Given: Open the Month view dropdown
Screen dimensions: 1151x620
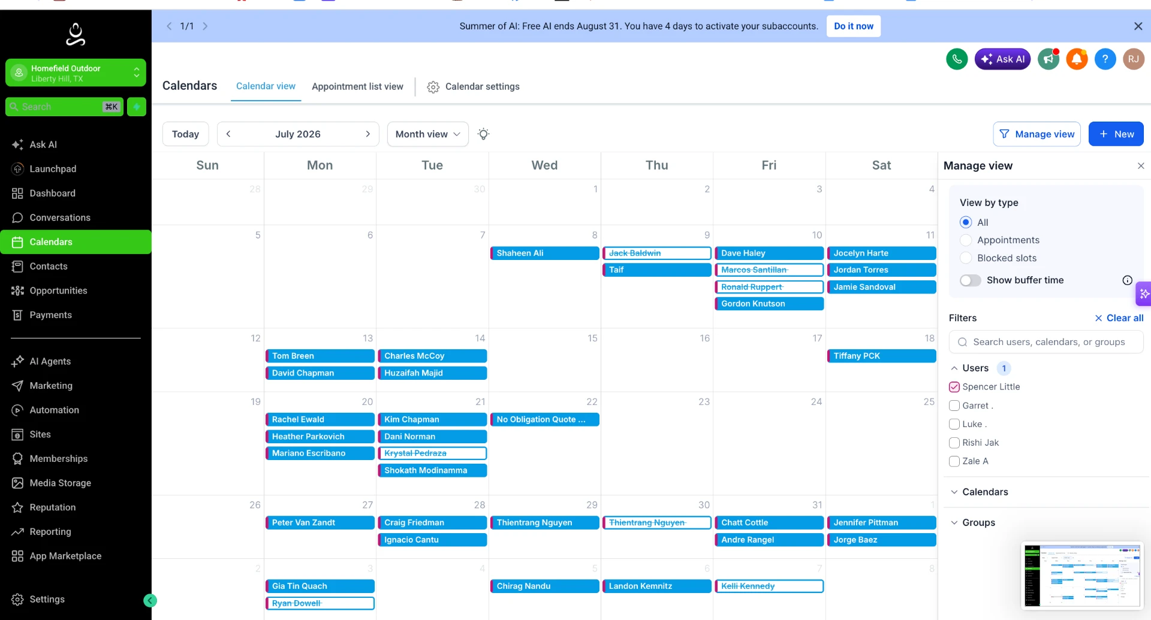Looking at the screenshot, I should (427, 134).
